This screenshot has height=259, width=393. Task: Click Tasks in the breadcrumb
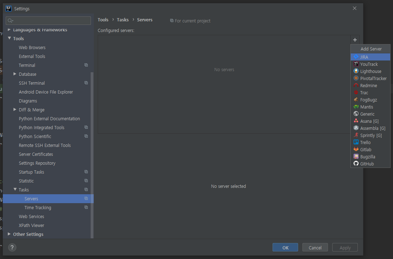point(123,20)
